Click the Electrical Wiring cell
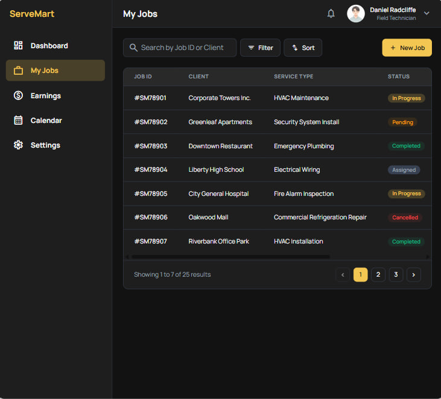Image resolution: width=441 pixels, height=399 pixels. click(297, 170)
